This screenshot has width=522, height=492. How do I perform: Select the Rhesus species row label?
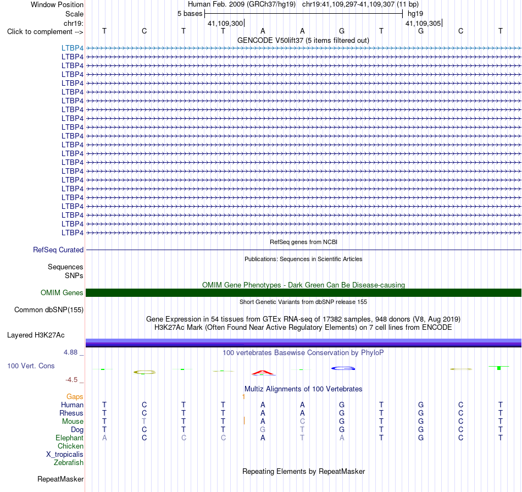tap(71, 413)
